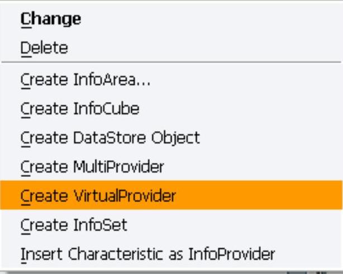Click the Change menu entry

(51, 19)
